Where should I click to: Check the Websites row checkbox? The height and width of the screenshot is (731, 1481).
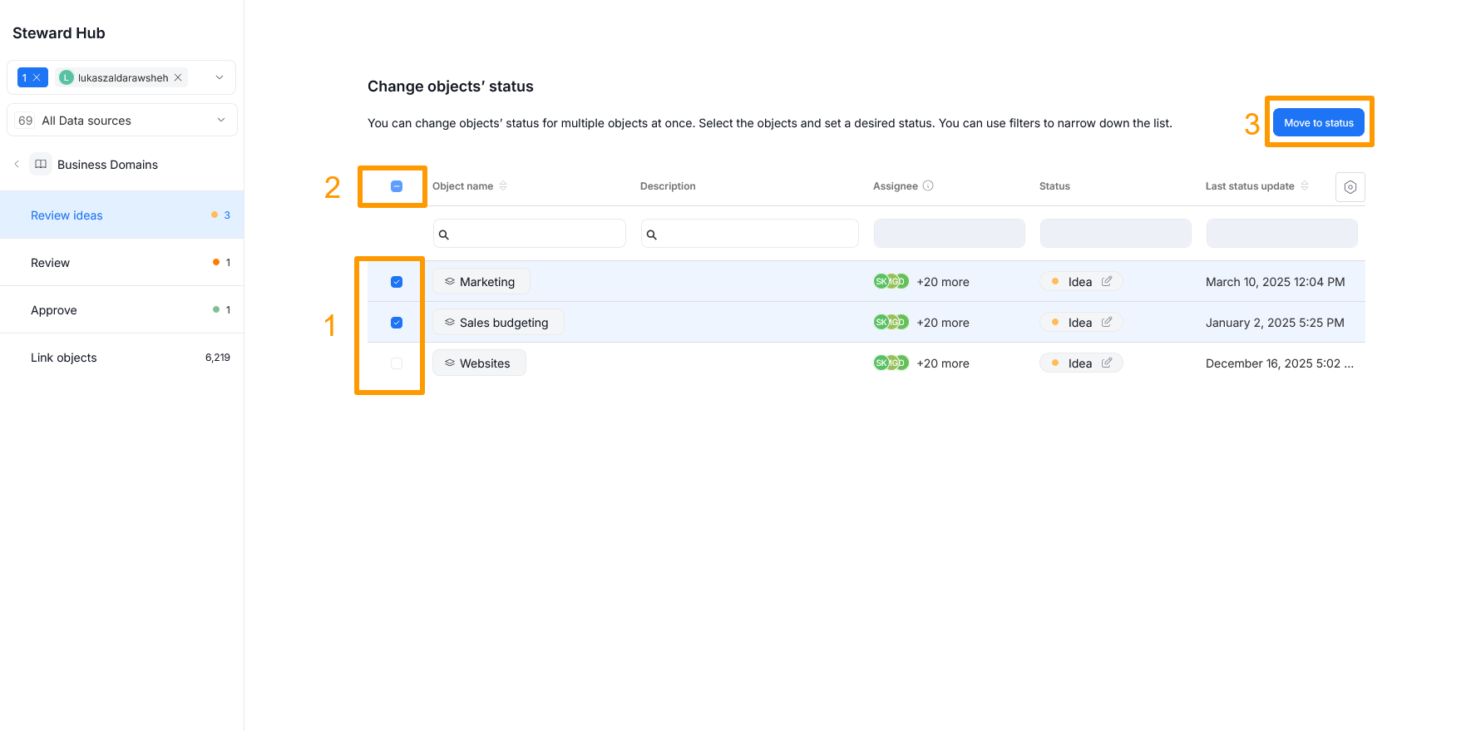(x=397, y=363)
